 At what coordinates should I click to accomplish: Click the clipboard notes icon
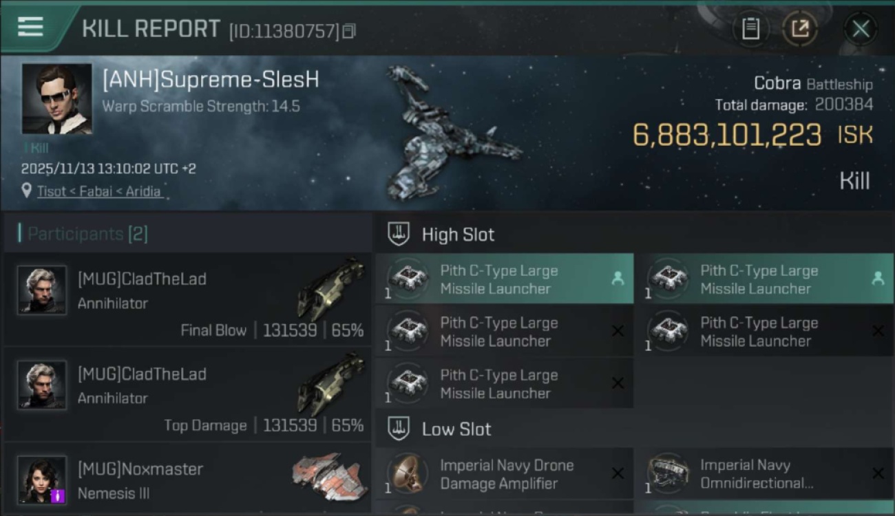point(750,29)
